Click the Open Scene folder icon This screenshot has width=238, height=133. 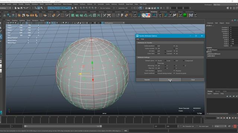18,8
